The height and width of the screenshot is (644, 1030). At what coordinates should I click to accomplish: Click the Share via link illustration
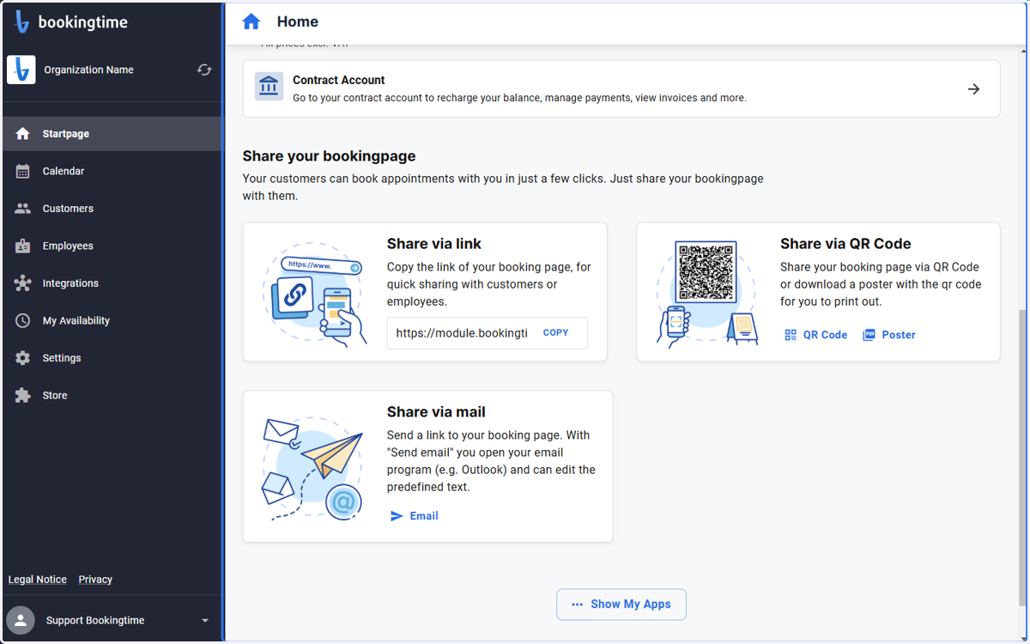(x=314, y=294)
